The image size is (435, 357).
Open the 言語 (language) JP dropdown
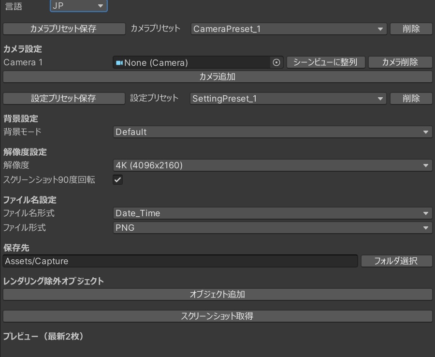point(78,6)
